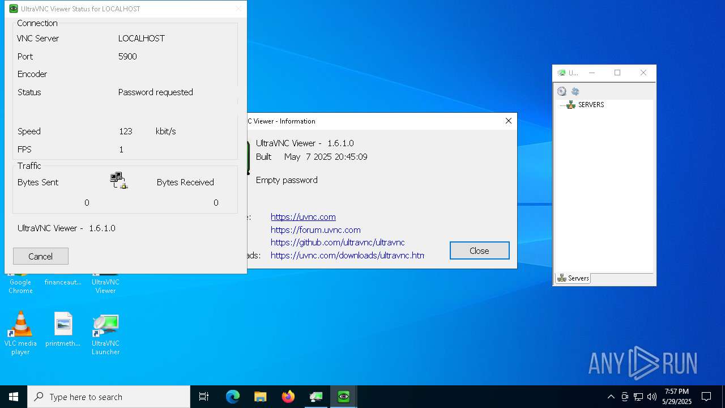The height and width of the screenshot is (408, 725).
Task: Switch to UltraVNC Launcher taskbar button
Action: pyautogui.click(x=315, y=397)
